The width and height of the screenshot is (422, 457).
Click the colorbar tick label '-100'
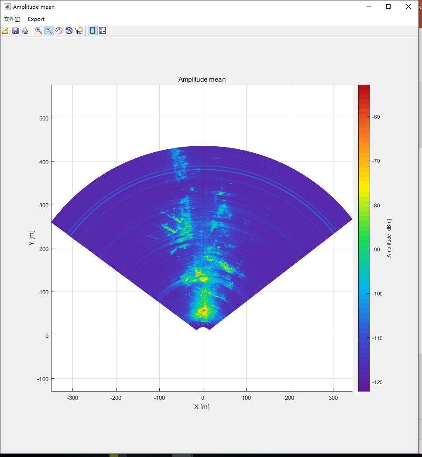click(377, 294)
